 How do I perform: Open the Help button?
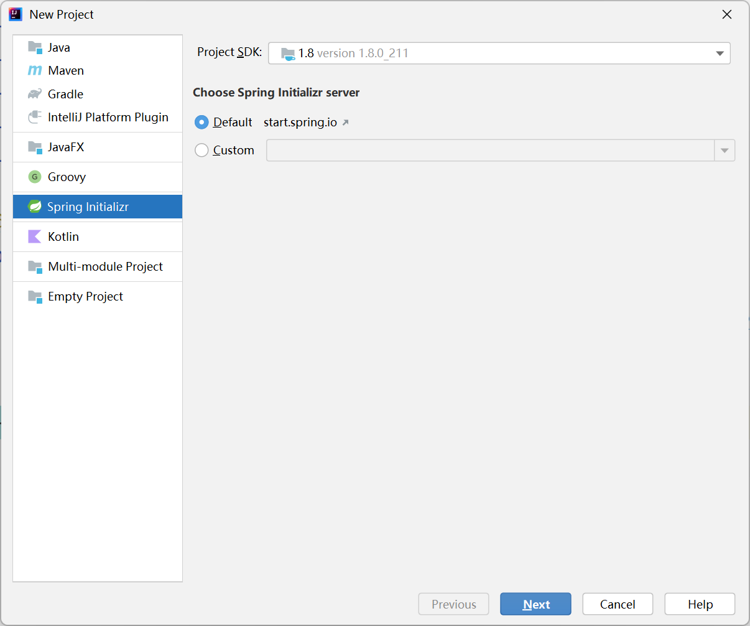(700, 604)
